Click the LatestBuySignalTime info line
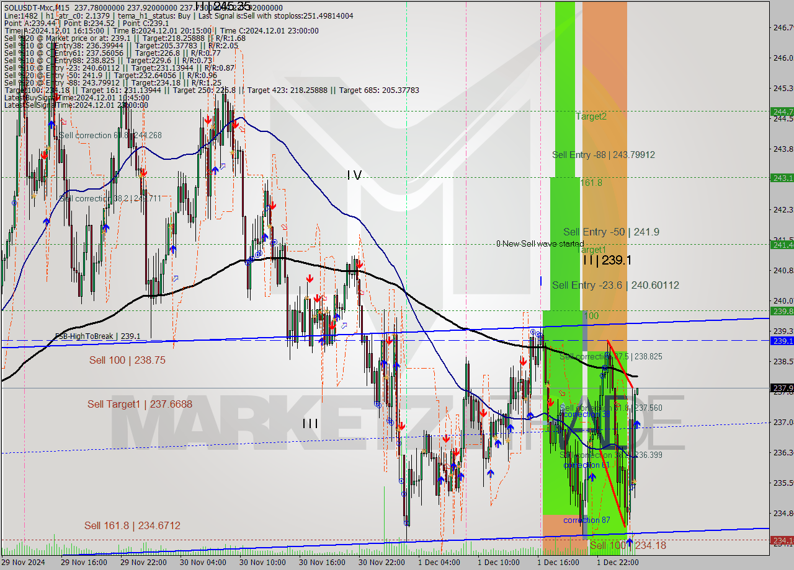Image resolution: width=794 pixels, height=570 pixels. (76, 98)
